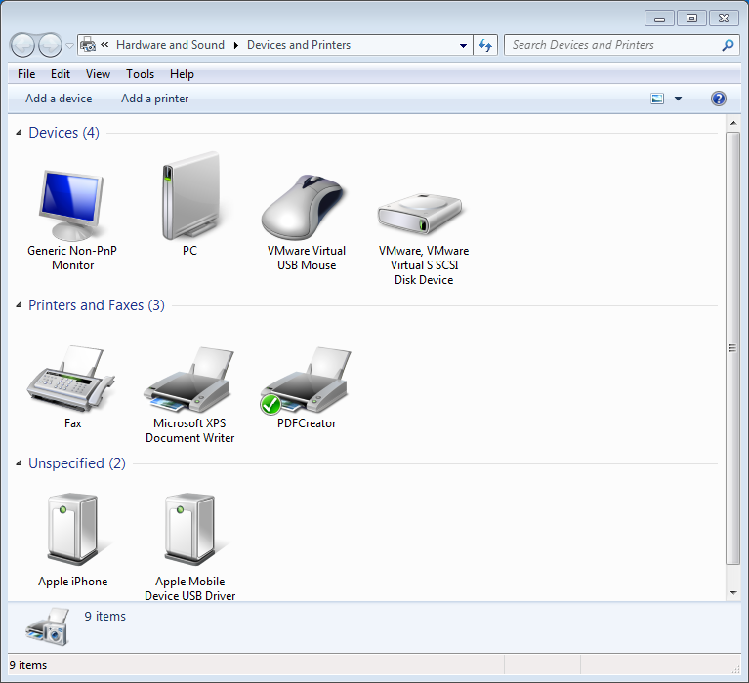Open the Help menu
749x683 pixels.
[x=182, y=74]
